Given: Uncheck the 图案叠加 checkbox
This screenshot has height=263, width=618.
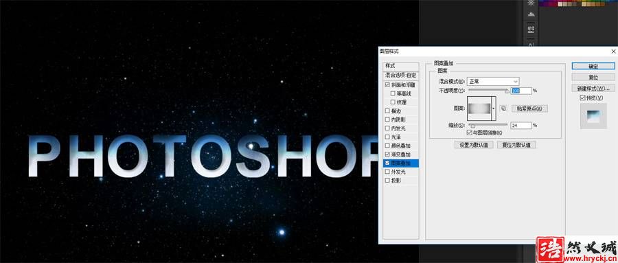Looking at the screenshot, I should (x=387, y=163).
